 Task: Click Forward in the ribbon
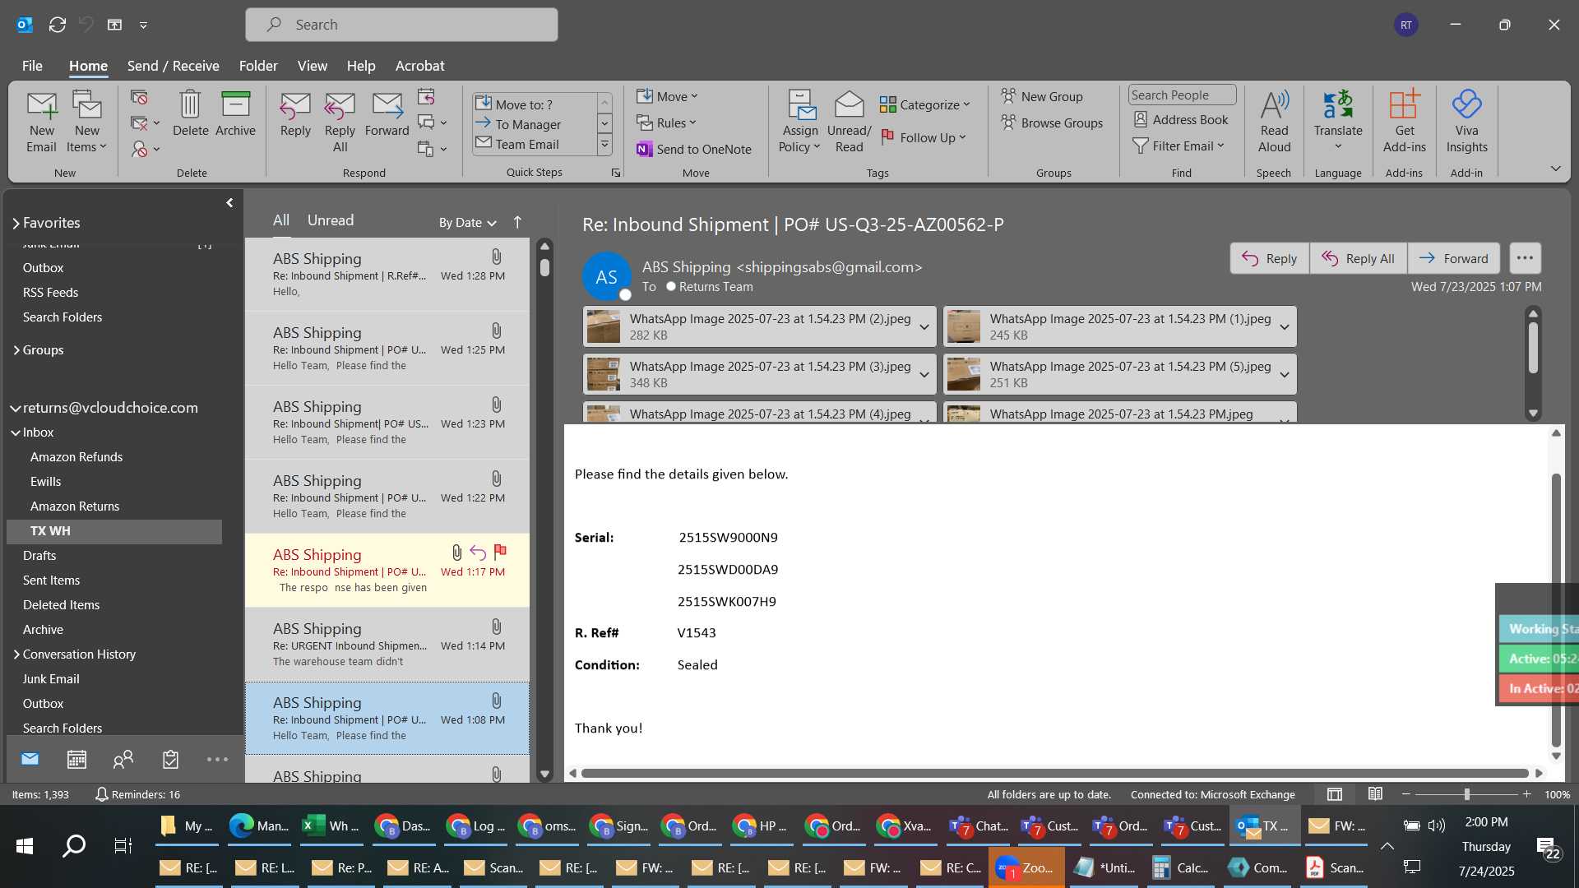[x=387, y=113]
